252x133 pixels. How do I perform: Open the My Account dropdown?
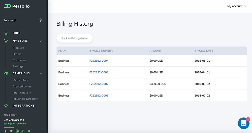[x=237, y=6]
